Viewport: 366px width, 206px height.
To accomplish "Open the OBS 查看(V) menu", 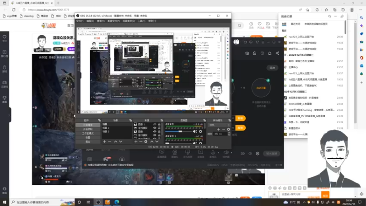I will 101,21.
